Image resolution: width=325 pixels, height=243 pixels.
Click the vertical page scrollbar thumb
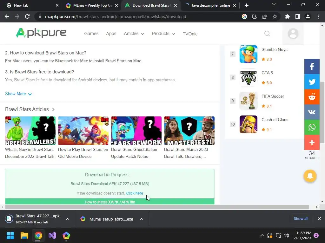[x=322, y=112]
